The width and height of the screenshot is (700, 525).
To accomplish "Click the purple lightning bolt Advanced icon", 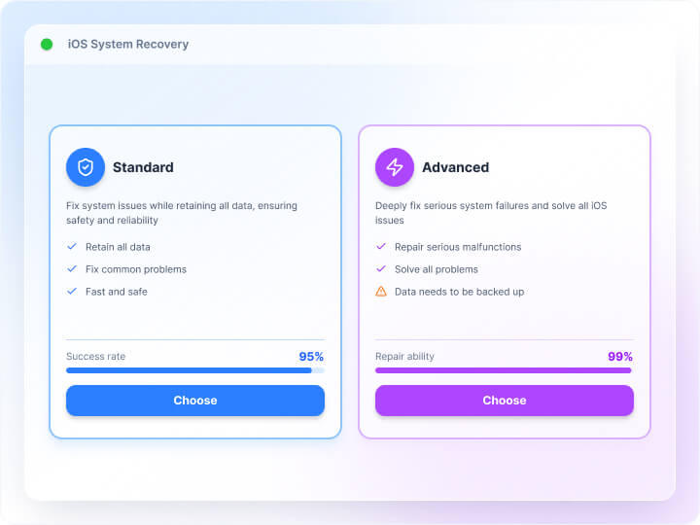I will tap(395, 167).
